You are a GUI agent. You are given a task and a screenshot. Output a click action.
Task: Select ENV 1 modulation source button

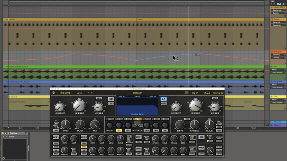coord(147,130)
